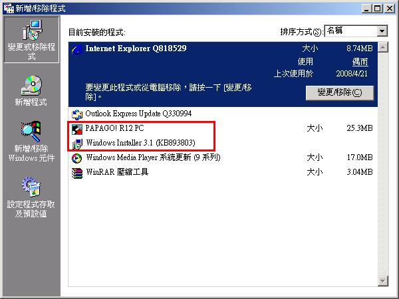Click the 8.74MB size value
Viewport: 399px width, 299px height.
360,49
